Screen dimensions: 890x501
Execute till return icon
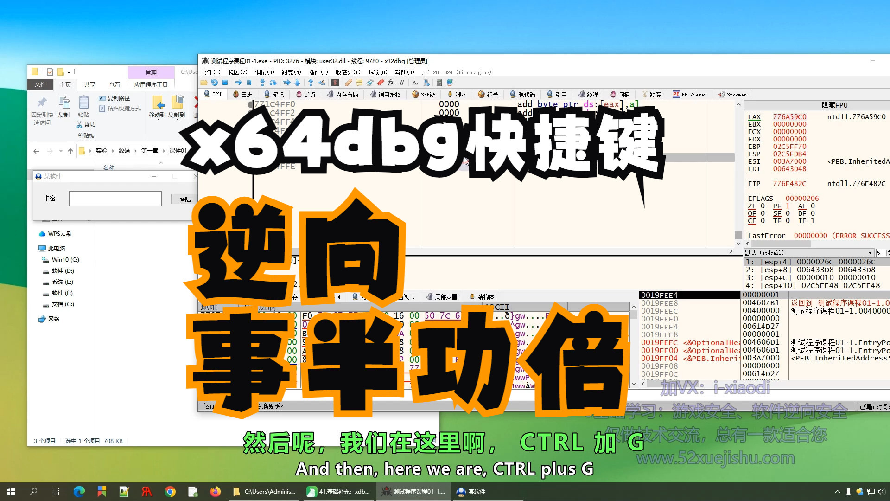pos(311,83)
